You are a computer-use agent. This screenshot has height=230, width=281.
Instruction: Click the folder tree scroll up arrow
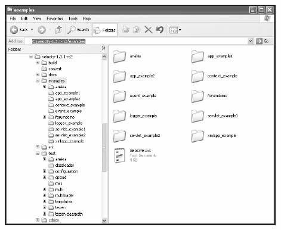(104, 57)
